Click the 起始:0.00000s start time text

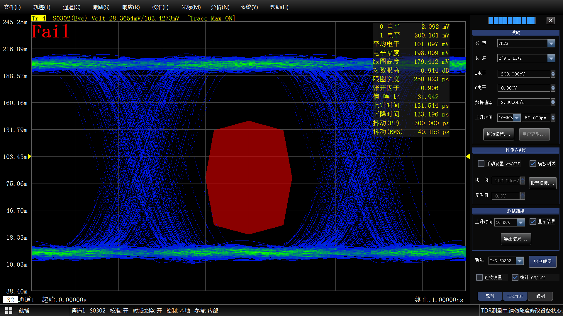64,300
